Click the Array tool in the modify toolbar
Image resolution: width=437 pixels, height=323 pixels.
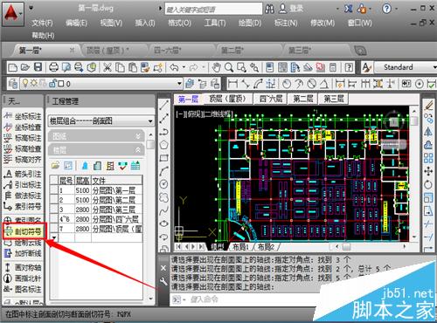pyautogui.click(x=428, y=158)
